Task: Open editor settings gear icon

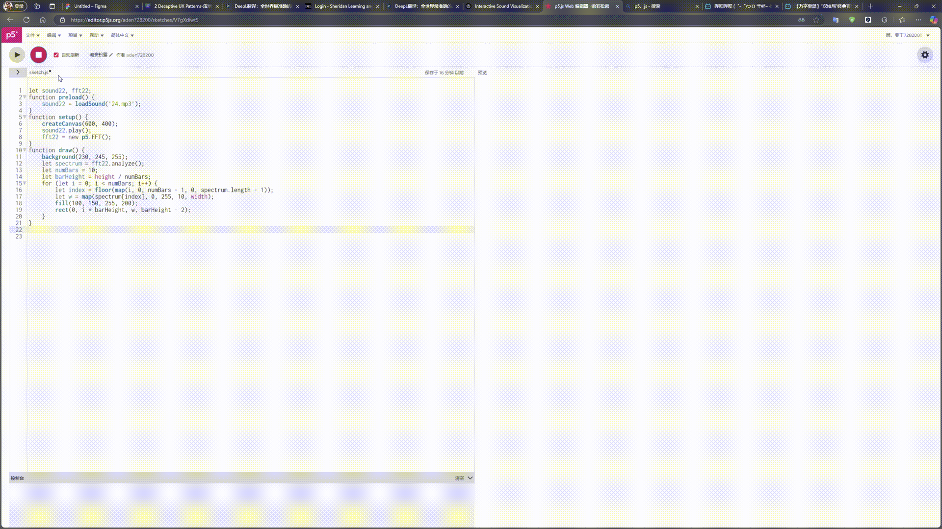Action: click(x=925, y=55)
